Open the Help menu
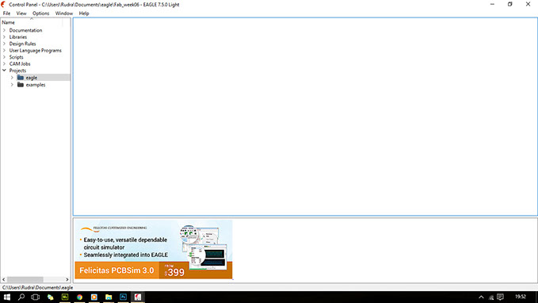The height and width of the screenshot is (303, 538). point(84,13)
